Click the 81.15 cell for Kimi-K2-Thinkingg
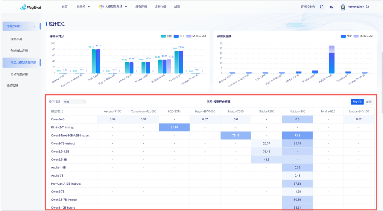This screenshot has width=383, height=211. coord(174,127)
